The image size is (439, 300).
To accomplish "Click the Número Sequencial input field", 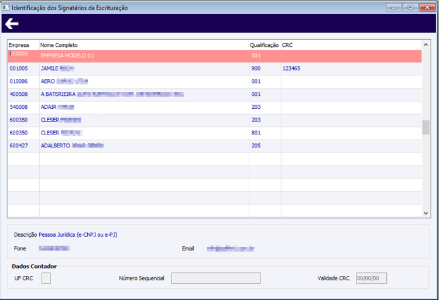I will click(216, 278).
